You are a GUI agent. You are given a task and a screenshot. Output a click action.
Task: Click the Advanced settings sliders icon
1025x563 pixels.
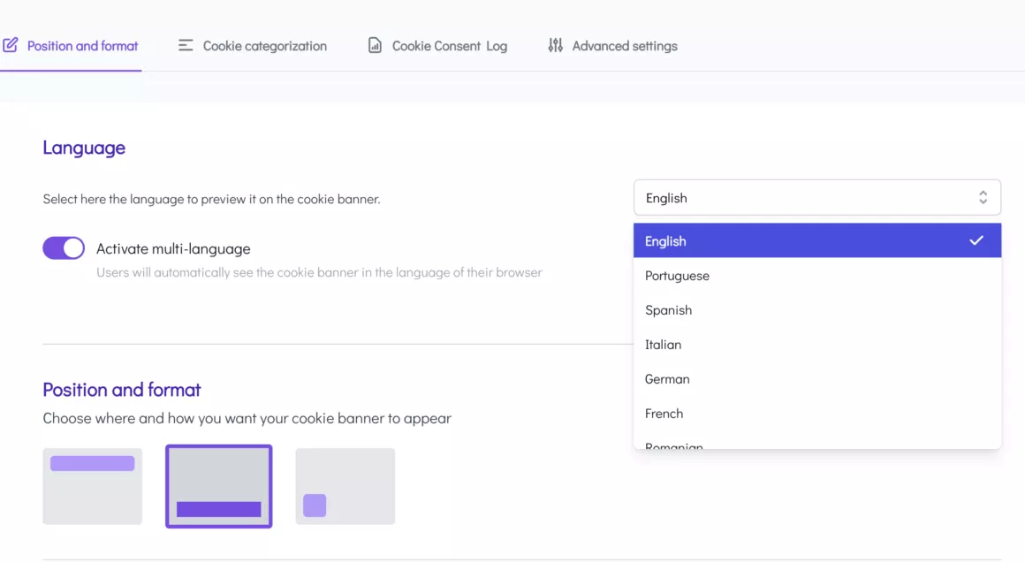(x=555, y=45)
